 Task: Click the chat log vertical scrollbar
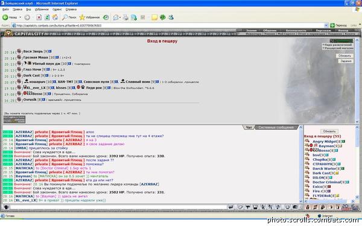point(300,164)
